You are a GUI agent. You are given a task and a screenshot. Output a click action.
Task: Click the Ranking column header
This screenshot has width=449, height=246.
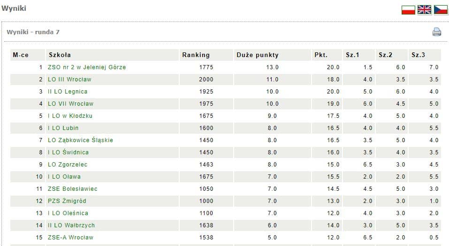coord(196,55)
